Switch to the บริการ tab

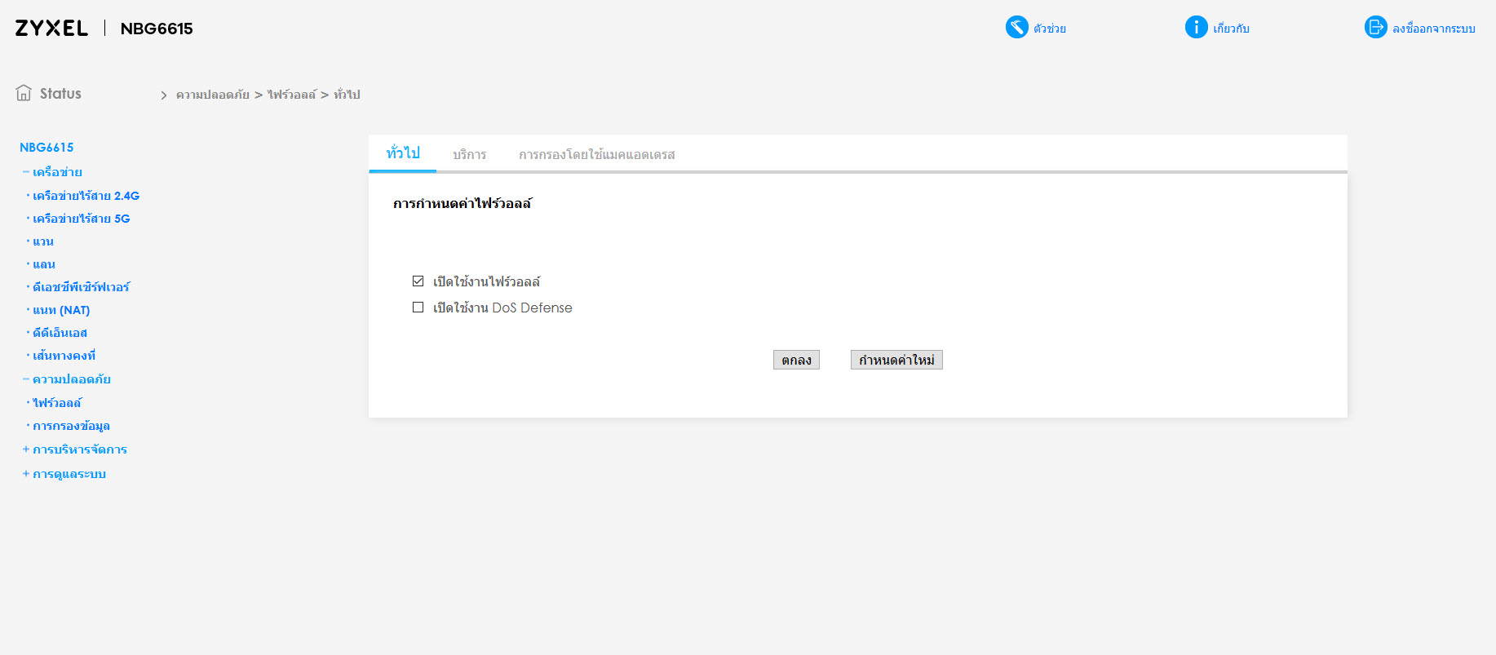[469, 155]
